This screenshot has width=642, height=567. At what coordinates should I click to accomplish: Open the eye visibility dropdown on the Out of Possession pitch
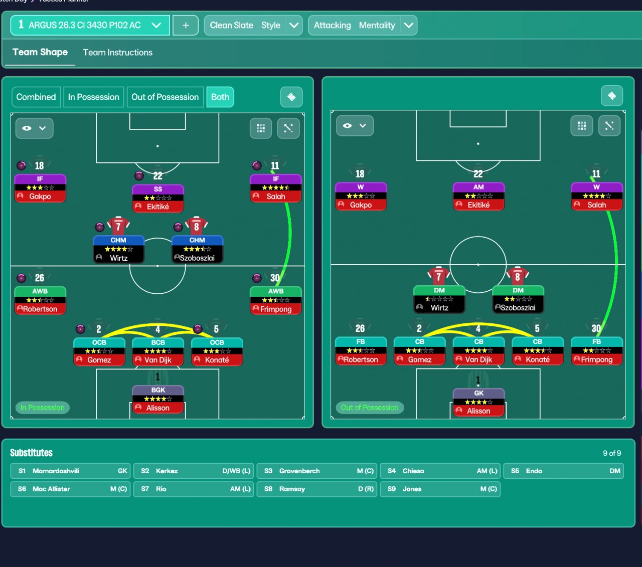click(x=355, y=126)
